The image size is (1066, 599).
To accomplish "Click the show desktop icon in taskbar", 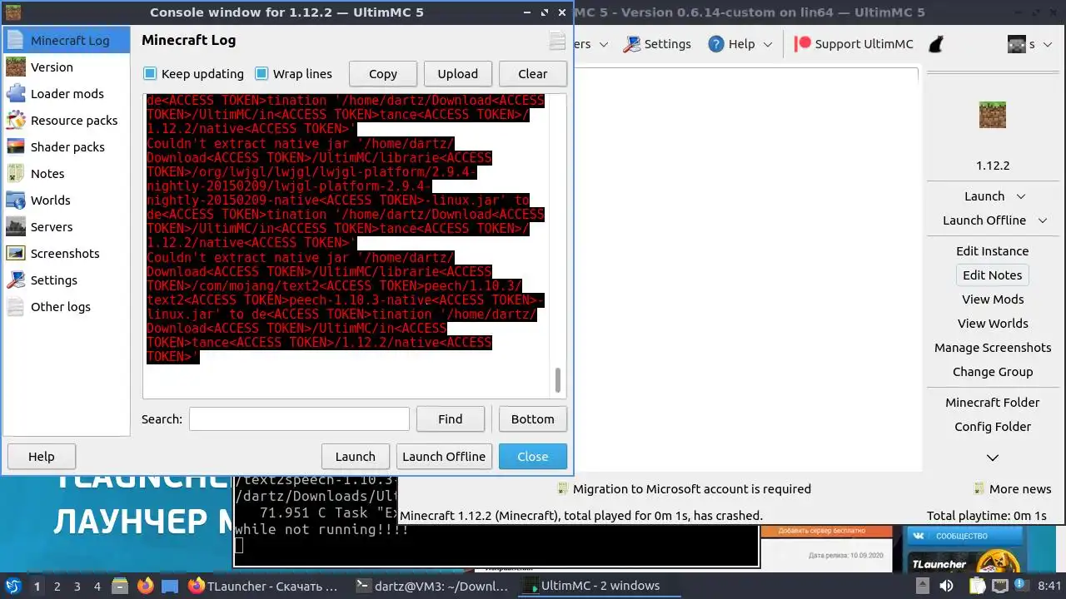I will 169,586.
